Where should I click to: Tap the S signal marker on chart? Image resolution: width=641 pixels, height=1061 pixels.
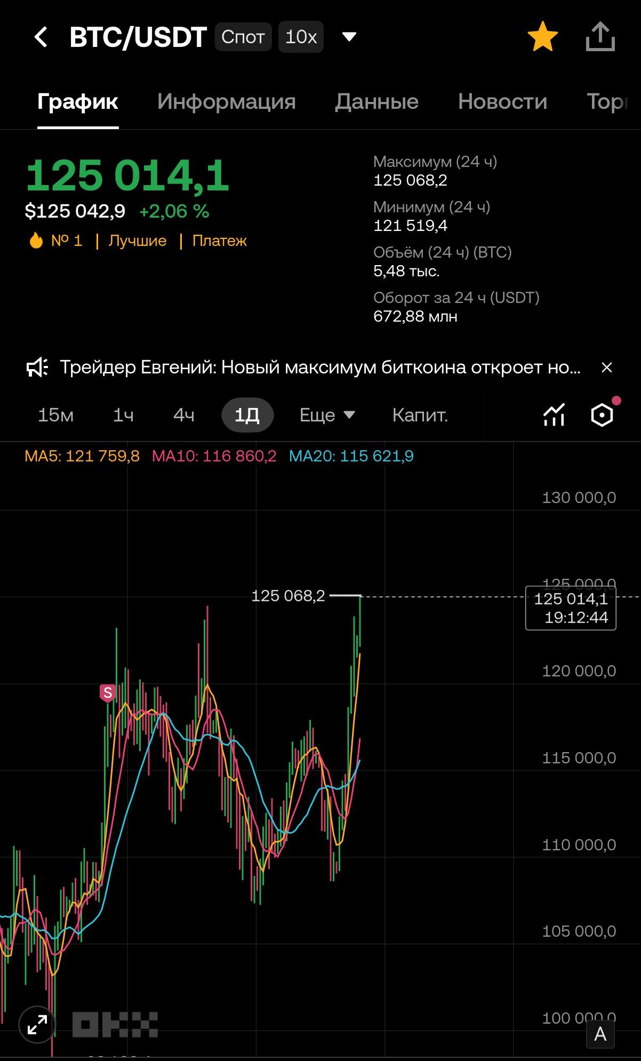pyautogui.click(x=108, y=693)
